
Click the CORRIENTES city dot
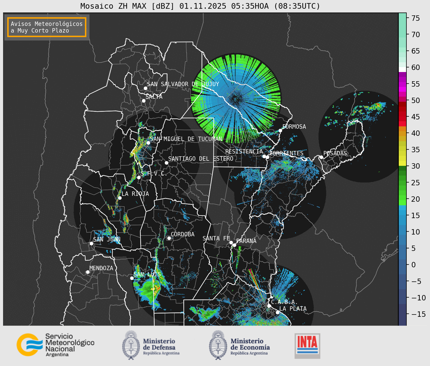point(267,157)
